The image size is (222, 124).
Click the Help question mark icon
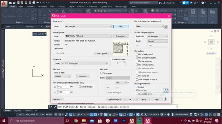tap(203, 3)
